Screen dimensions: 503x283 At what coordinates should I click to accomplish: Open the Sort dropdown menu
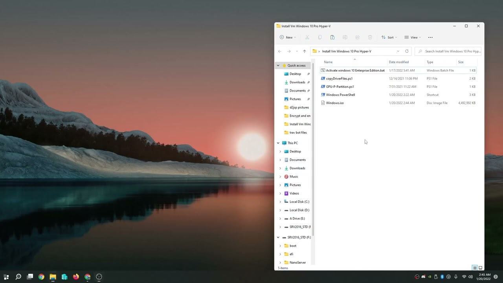(x=389, y=37)
